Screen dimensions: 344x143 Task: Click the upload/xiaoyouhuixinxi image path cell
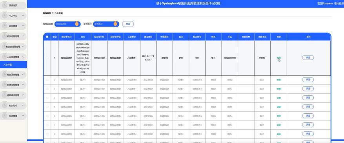(x=83, y=58)
